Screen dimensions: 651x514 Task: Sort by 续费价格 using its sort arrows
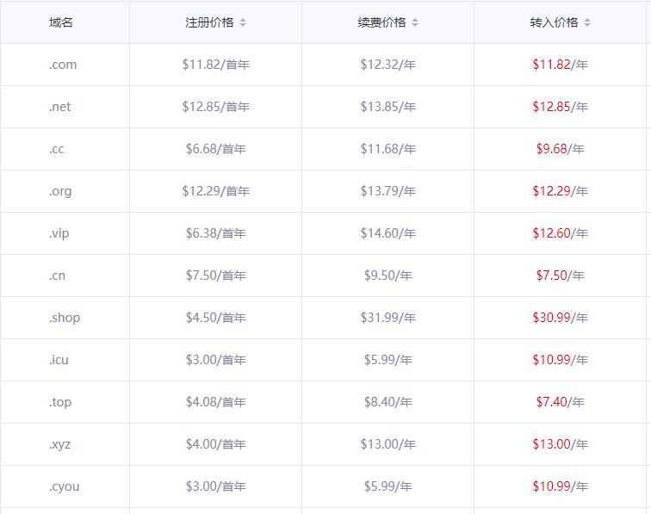click(x=415, y=22)
